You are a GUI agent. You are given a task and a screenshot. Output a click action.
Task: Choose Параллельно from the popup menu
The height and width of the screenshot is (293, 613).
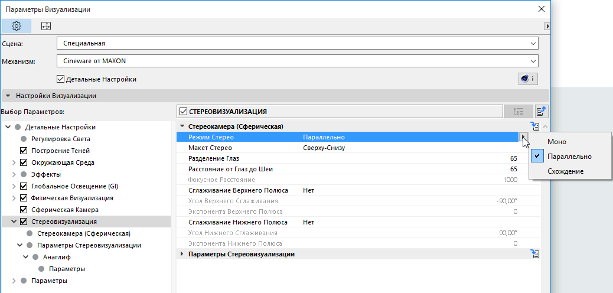569,157
